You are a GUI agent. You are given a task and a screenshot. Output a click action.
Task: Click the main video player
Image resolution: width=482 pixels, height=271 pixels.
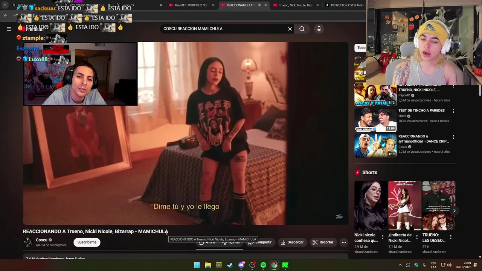[186, 133]
